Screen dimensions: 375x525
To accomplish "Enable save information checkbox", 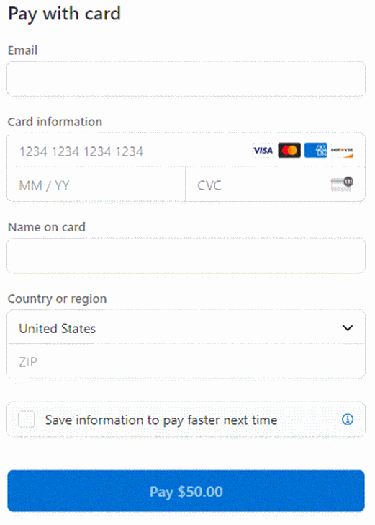I will (x=26, y=420).
